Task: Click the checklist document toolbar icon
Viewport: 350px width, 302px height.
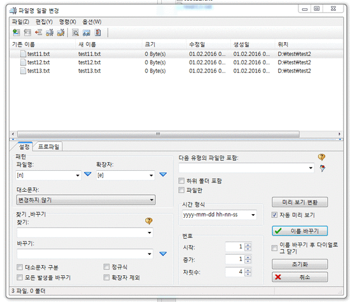Action: pos(98,32)
